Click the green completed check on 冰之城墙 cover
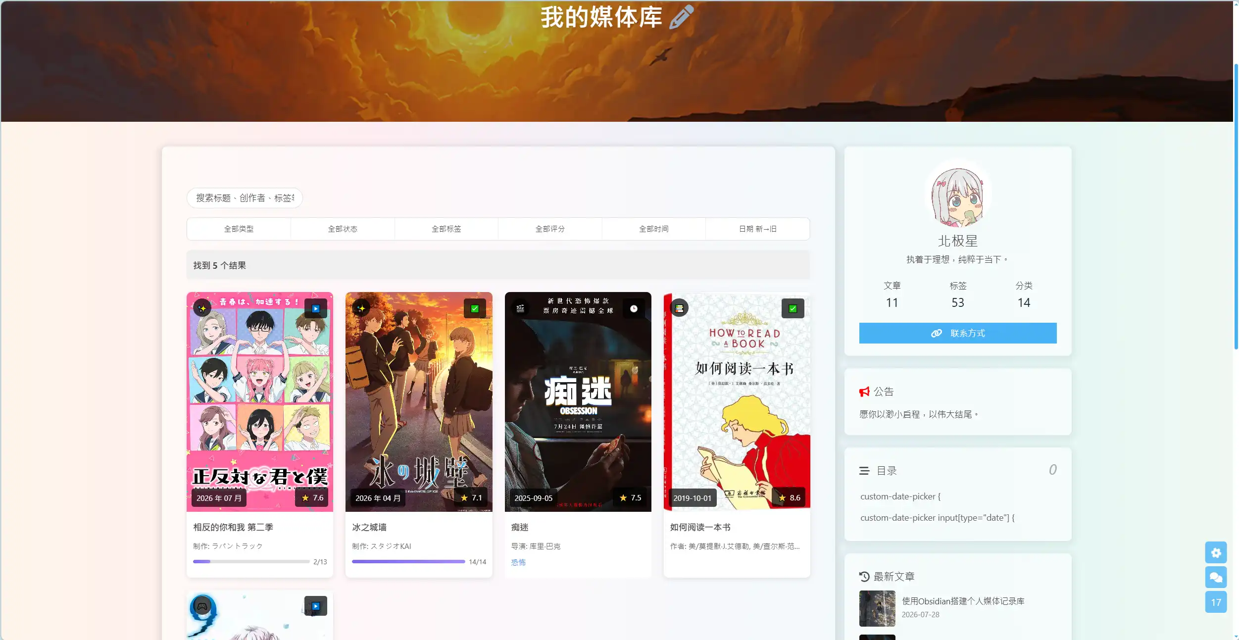Screen dimensions: 1239x640 pos(475,308)
